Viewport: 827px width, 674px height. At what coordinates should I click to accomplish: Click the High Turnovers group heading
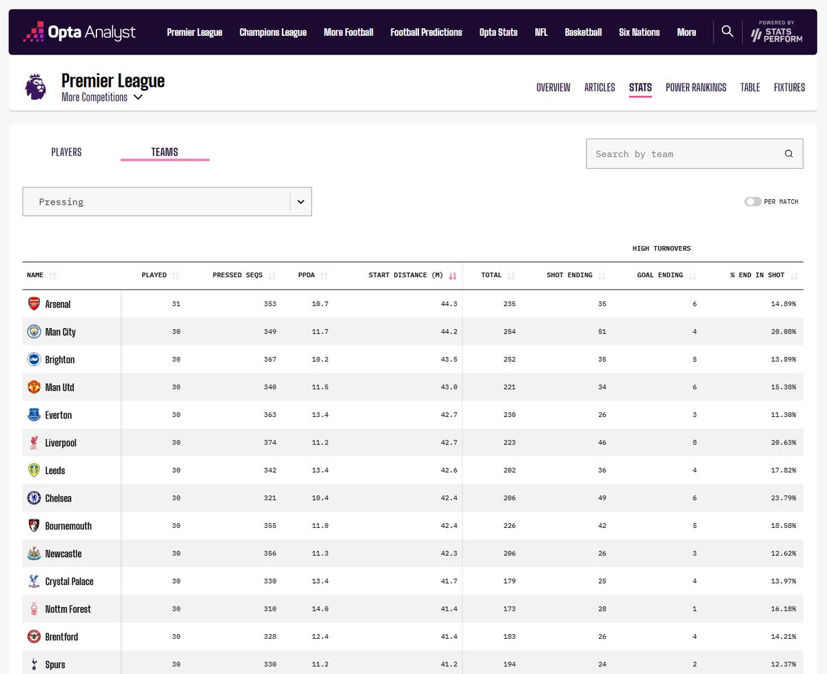[x=662, y=248]
